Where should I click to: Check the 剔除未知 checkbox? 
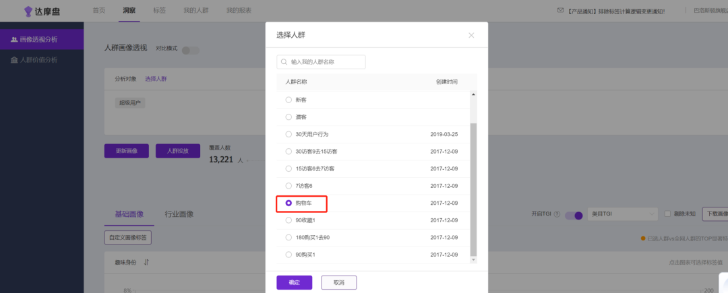click(x=667, y=214)
